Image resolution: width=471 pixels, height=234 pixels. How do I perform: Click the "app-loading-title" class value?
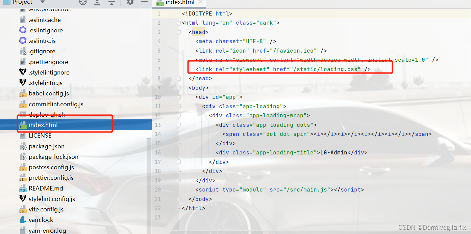[x=283, y=152]
